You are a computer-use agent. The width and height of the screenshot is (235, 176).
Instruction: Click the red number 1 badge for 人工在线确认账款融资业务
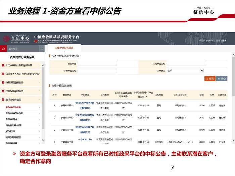tap(3, 65)
